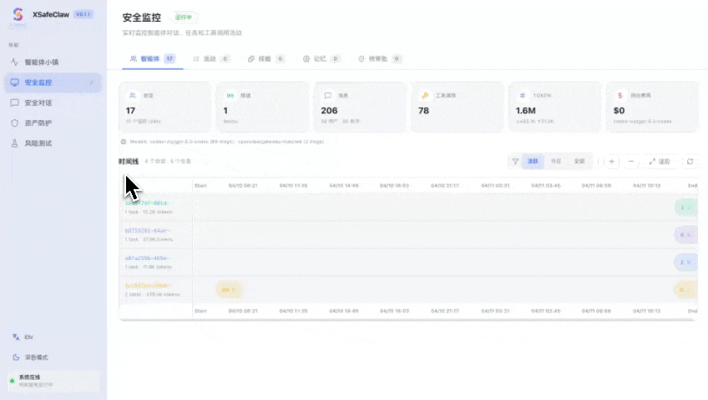
Task: Open the TOKEN 1.6M stat card
Action: [552, 106]
